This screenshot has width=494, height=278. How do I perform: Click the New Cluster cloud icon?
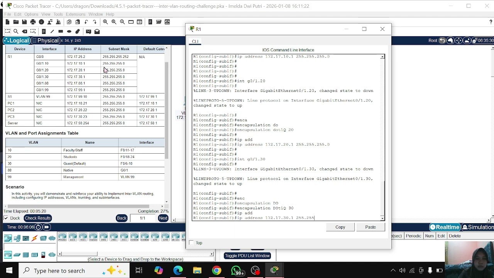click(450, 41)
